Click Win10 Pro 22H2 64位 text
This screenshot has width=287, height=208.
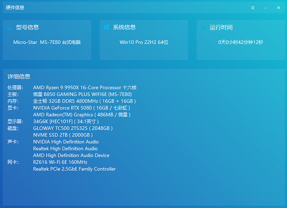click(x=144, y=42)
